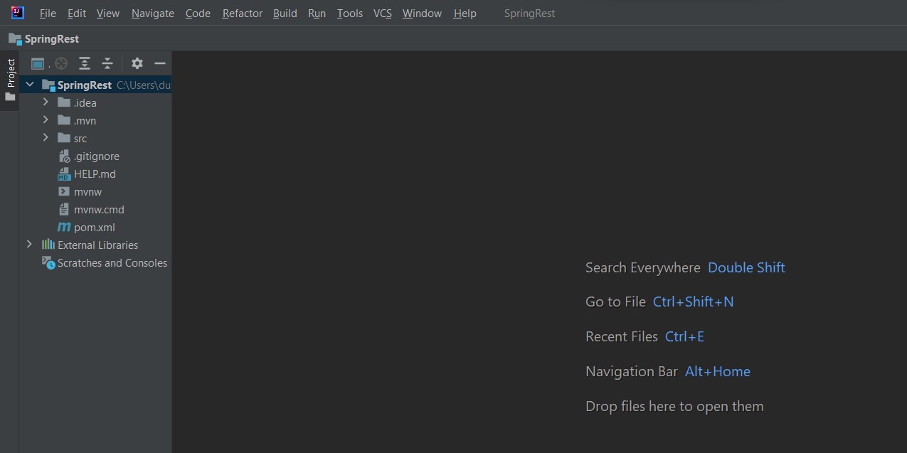The image size is (907, 453).
Task: Open the View menu
Action: (108, 13)
